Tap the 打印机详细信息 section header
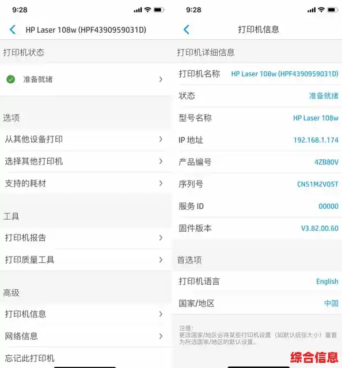Screen dimensions: 342x368 pos(206,52)
